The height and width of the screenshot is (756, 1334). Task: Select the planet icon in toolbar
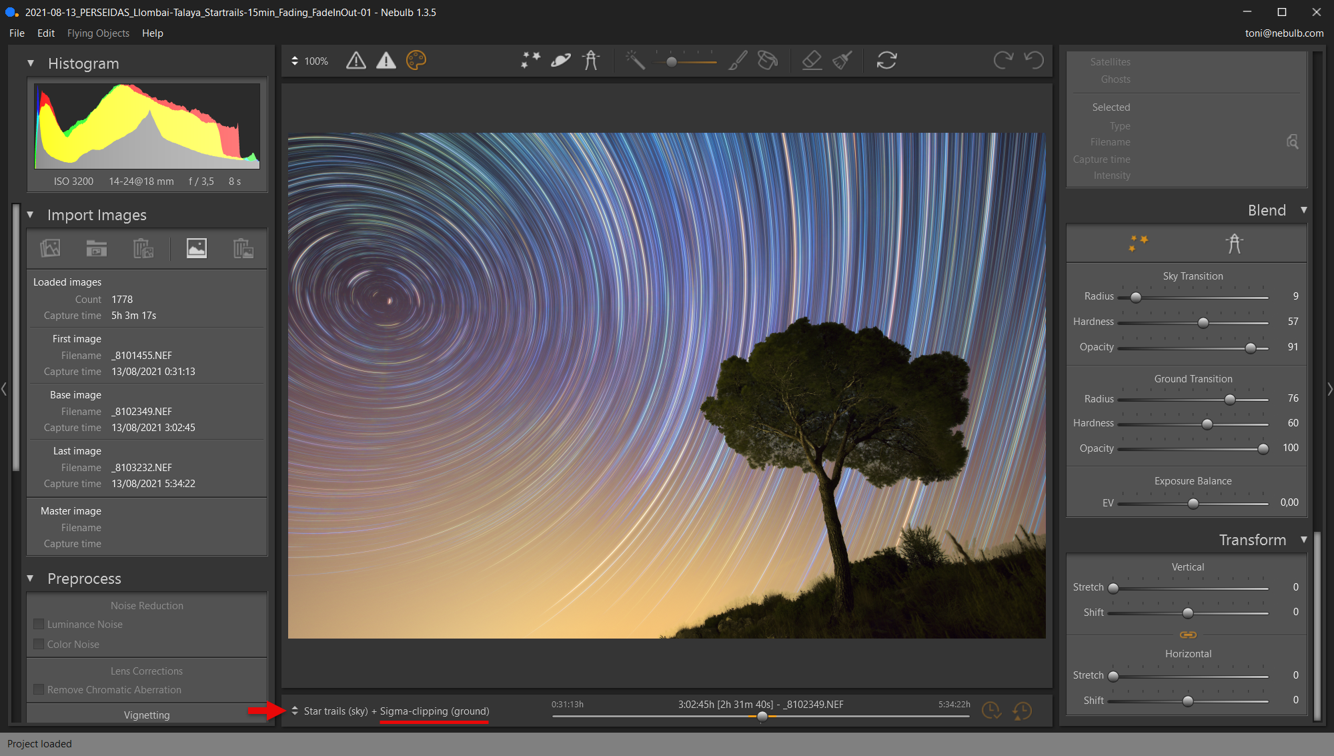tap(561, 61)
